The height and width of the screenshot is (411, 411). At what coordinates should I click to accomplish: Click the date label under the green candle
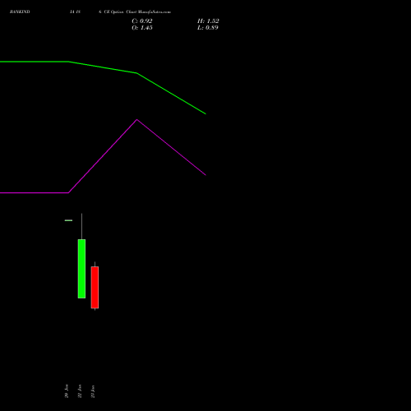[x=80, y=391]
